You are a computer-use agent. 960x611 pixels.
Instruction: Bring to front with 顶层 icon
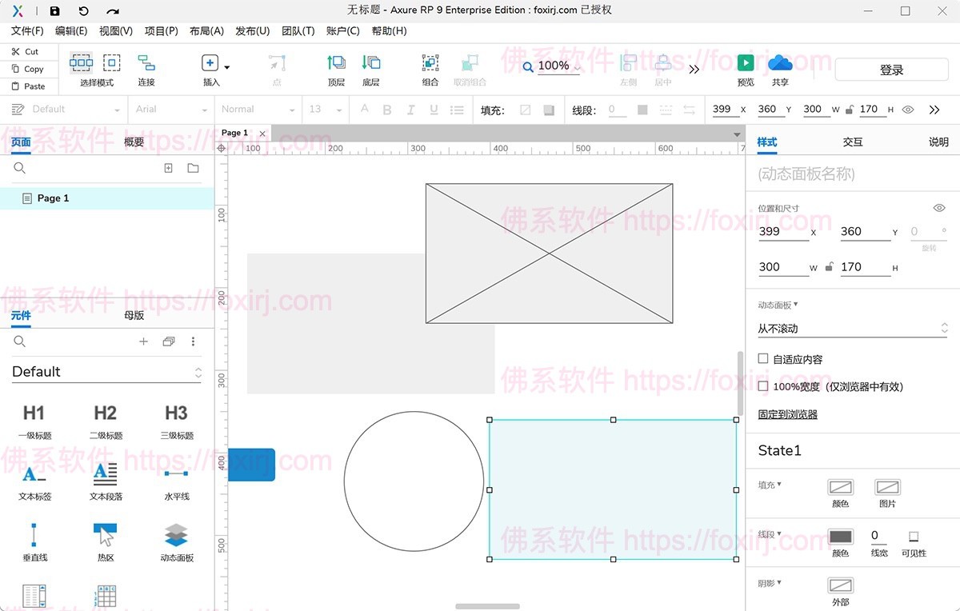pos(336,63)
